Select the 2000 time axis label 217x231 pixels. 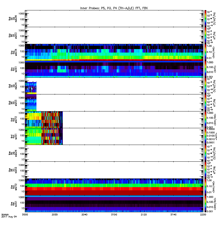[25, 215]
